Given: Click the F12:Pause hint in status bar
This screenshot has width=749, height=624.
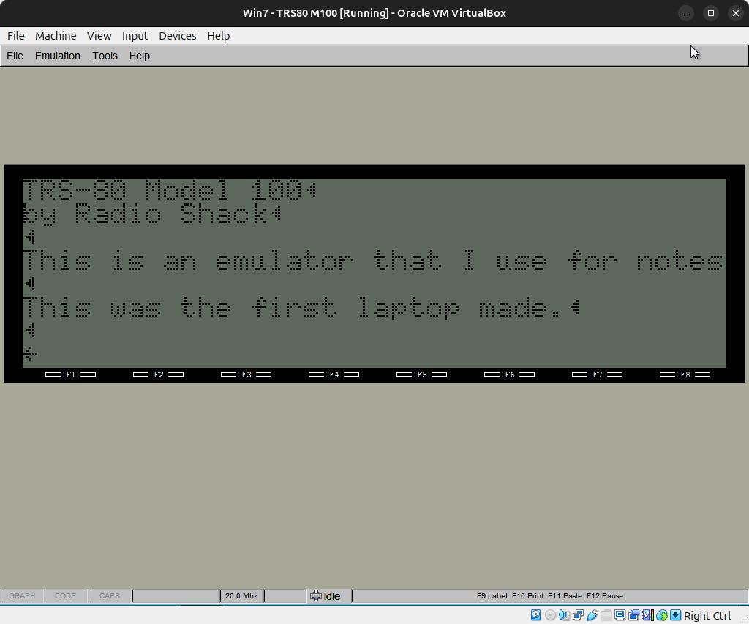Looking at the screenshot, I should coord(605,595).
